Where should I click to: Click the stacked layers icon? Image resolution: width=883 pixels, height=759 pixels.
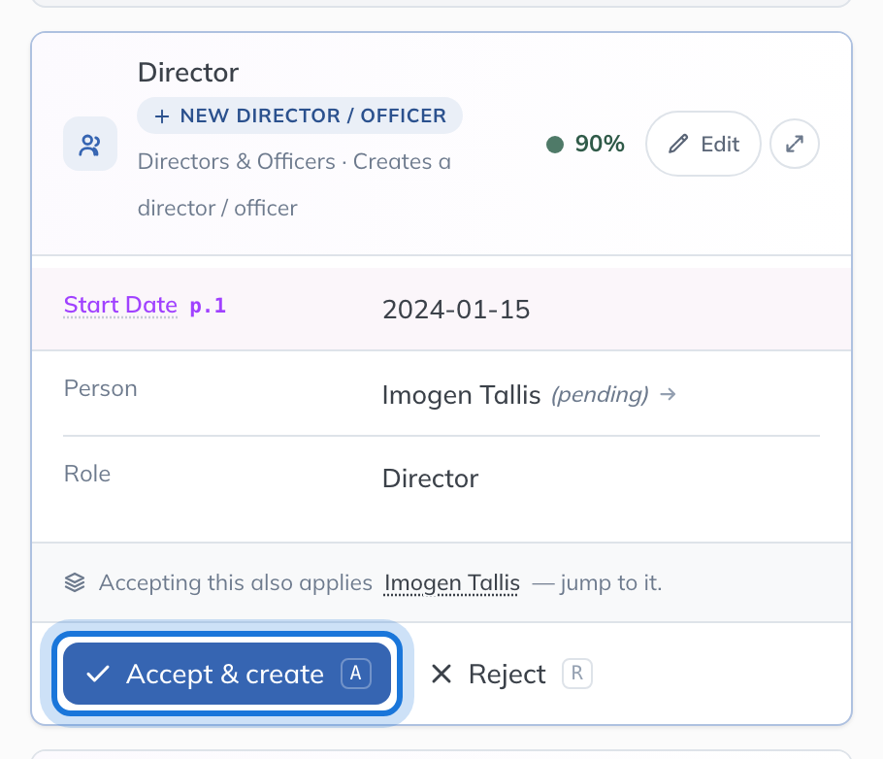click(x=75, y=582)
